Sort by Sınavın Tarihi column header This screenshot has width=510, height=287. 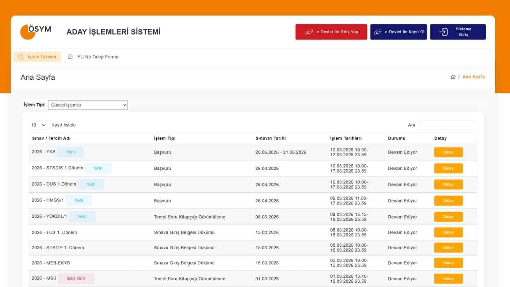pos(271,138)
